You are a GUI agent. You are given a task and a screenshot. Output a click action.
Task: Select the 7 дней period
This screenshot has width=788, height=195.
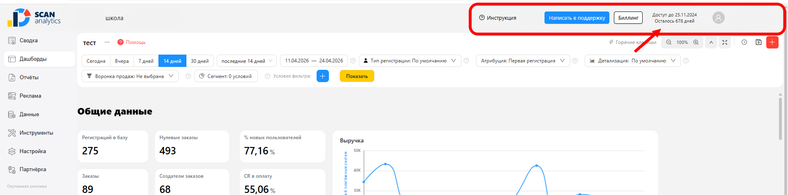tap(146, 61)
